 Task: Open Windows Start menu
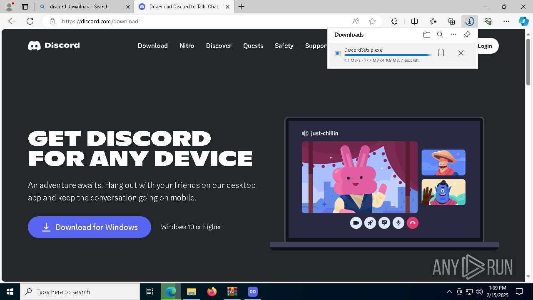[x=10, y=292]
